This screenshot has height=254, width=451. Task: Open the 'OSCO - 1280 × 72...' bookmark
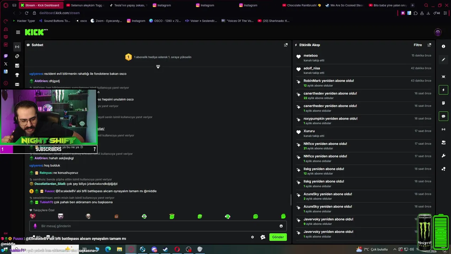pyautogui.click(x=165, y=21)
